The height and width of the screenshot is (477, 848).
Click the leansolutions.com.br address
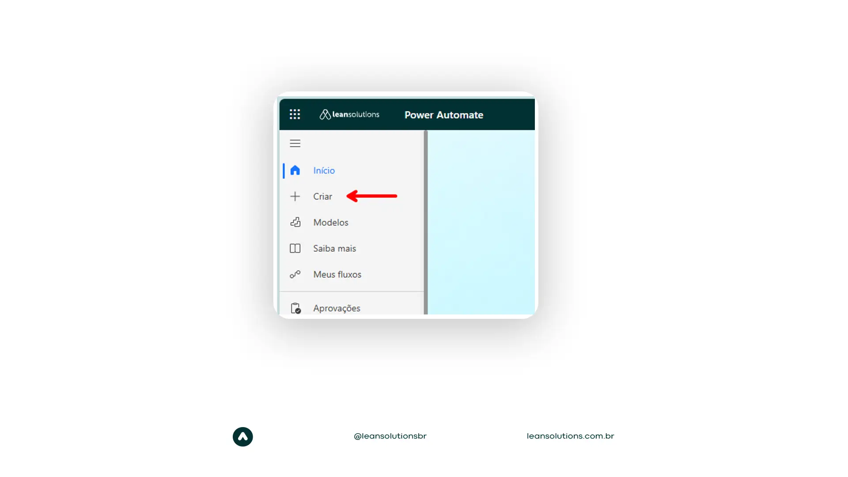[570, 436]
